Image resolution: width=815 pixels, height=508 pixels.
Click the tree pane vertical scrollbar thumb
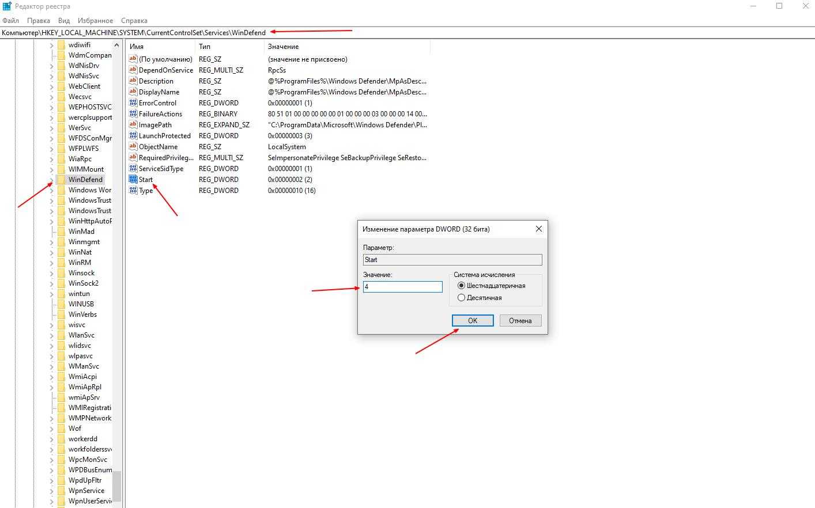[116, 486]
